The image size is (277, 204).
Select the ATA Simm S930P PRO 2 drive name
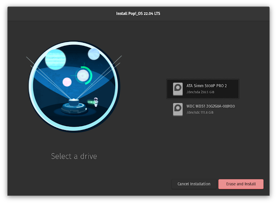[206, 86]
